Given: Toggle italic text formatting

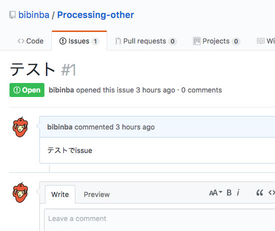Looking at the screenshot, I should pos(238,192).
